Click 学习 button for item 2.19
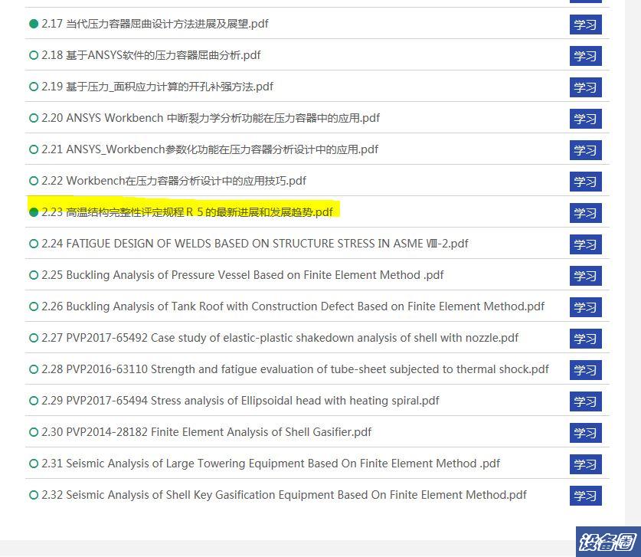The width and height of the screenshot is (641, 557). point(585,87)
